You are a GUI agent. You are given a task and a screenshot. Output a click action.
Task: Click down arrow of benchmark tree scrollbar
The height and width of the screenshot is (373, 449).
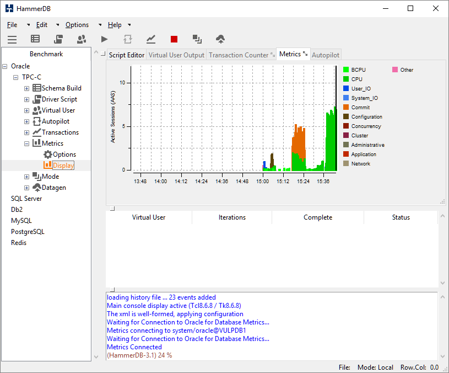(96, 357)
